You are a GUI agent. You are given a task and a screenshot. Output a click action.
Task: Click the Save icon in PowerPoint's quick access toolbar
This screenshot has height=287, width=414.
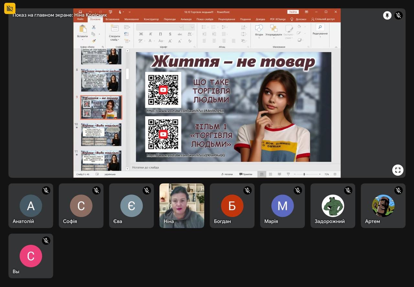[80, 12]
